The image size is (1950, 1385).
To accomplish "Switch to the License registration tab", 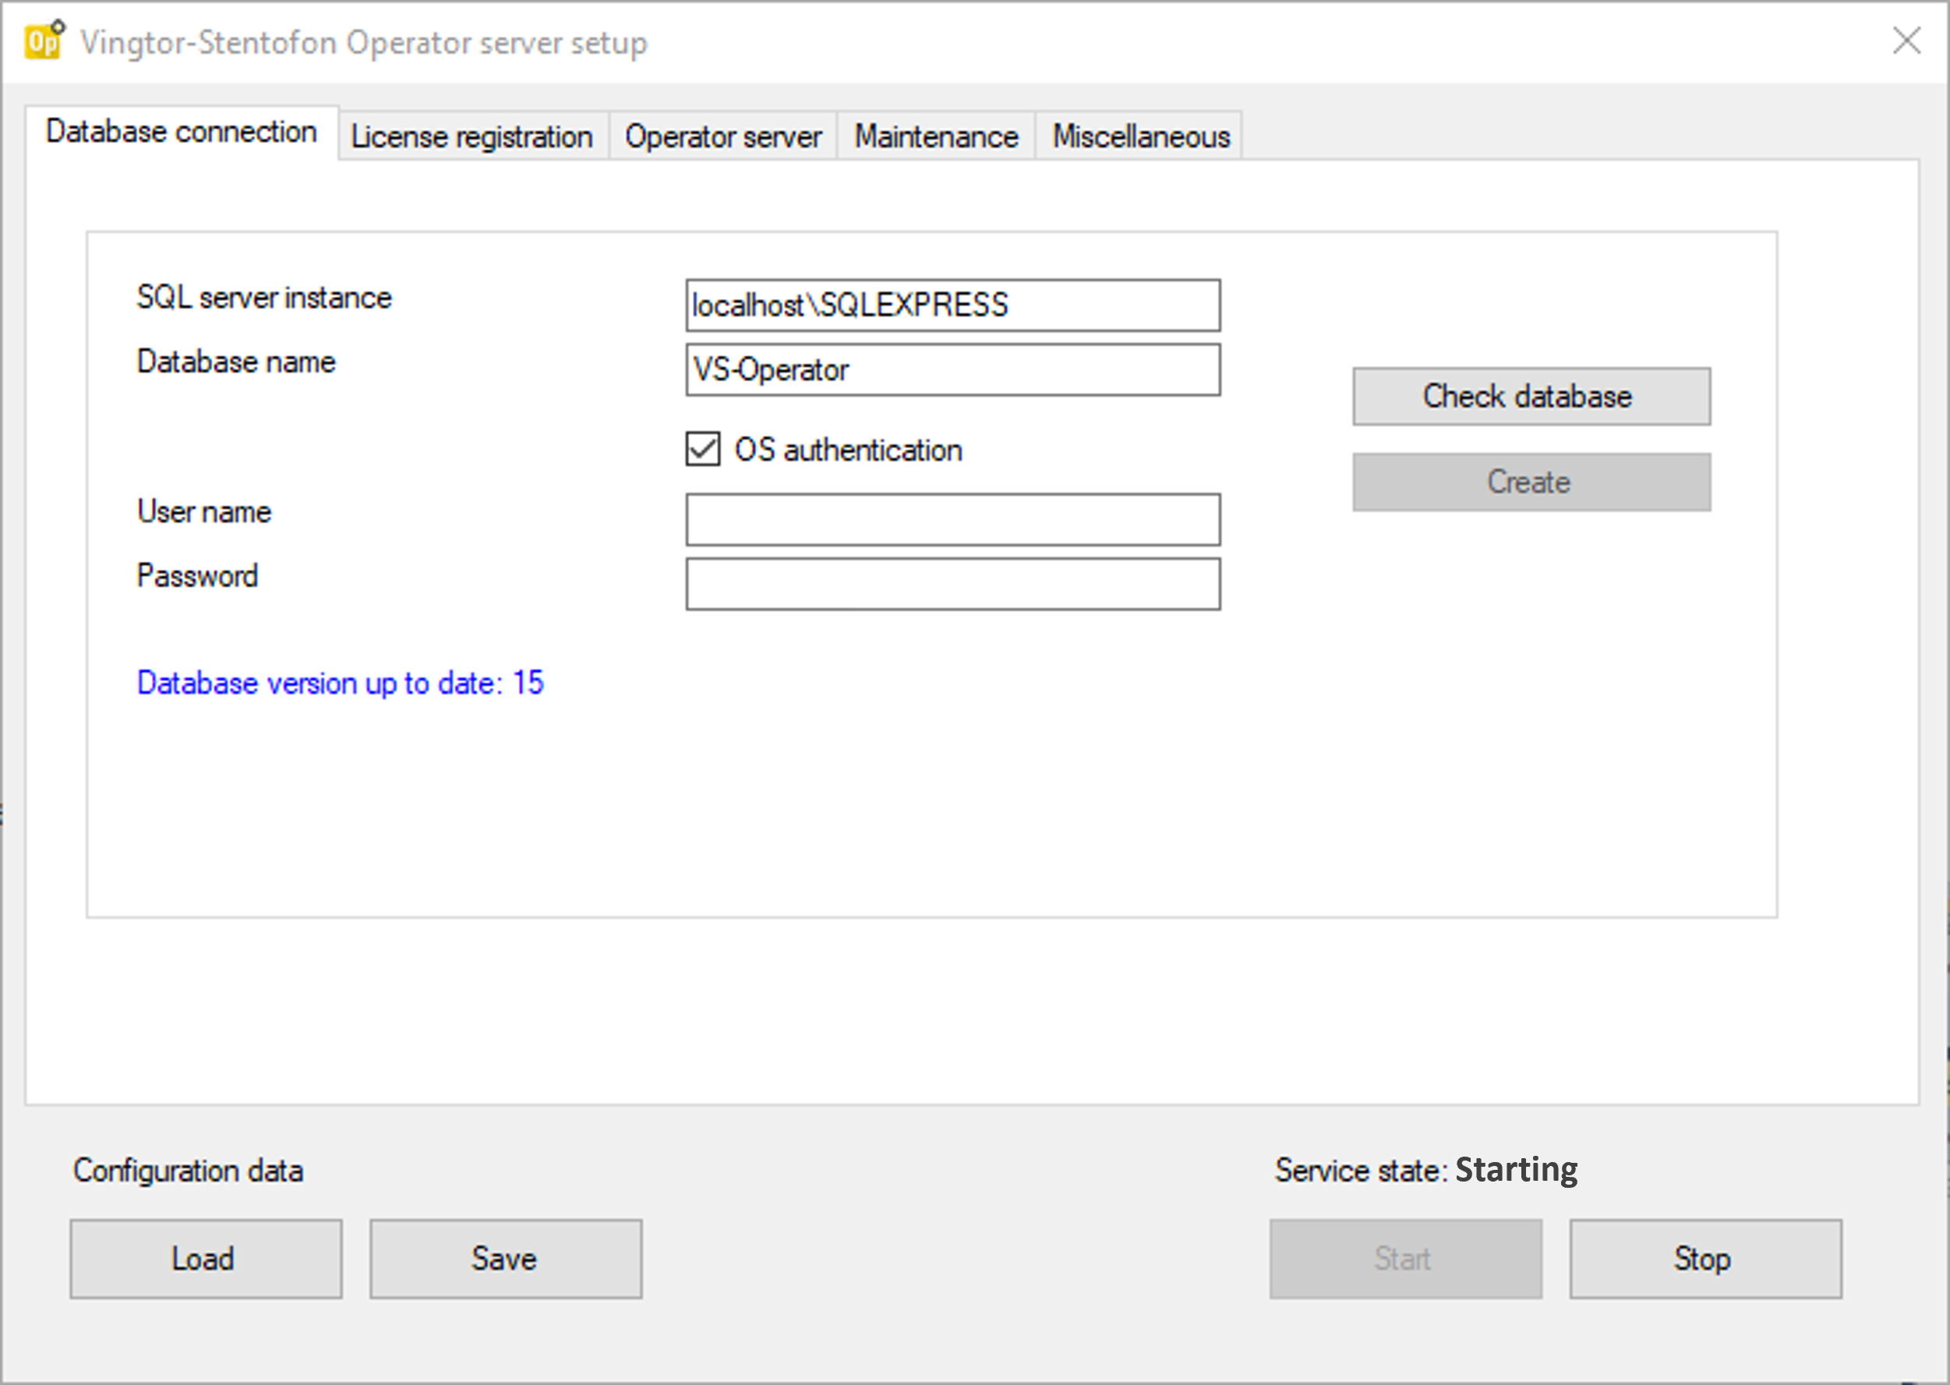I will pos(472,136).
